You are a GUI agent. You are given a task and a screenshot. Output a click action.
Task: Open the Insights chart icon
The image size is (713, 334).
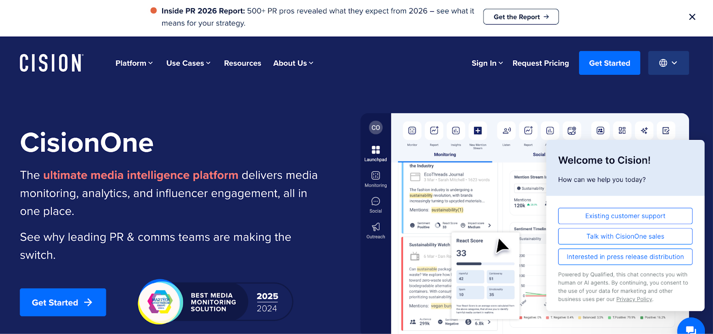coord(456,130)
